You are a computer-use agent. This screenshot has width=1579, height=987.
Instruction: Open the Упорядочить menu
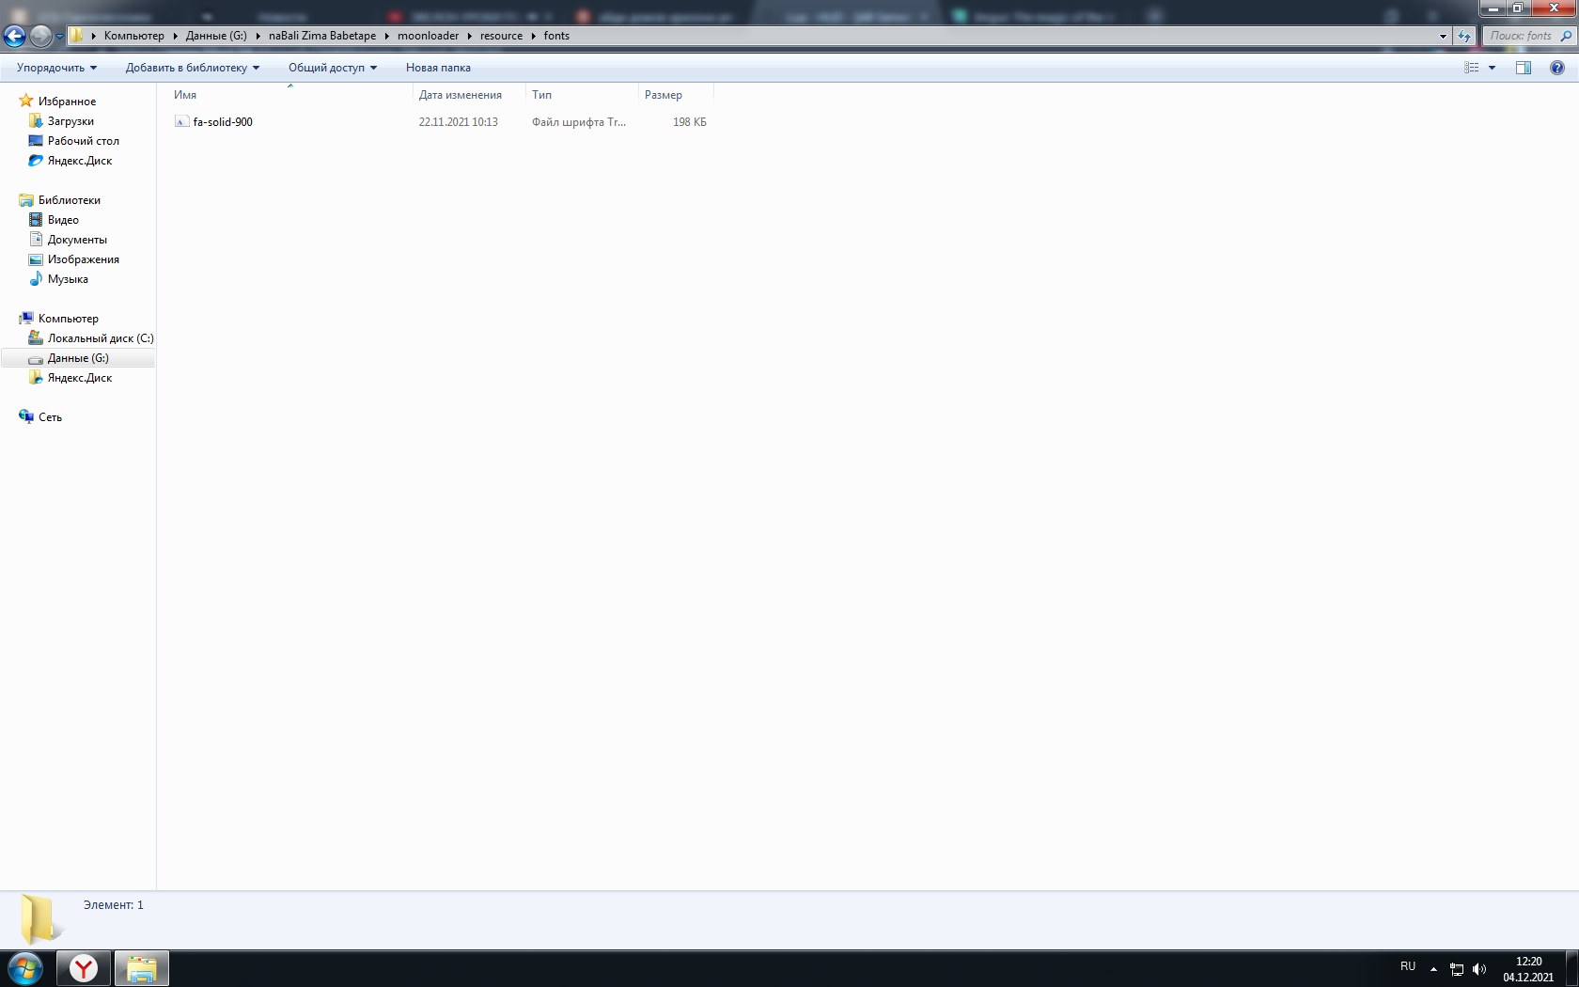pyautogui.click(x=56, y=68)
